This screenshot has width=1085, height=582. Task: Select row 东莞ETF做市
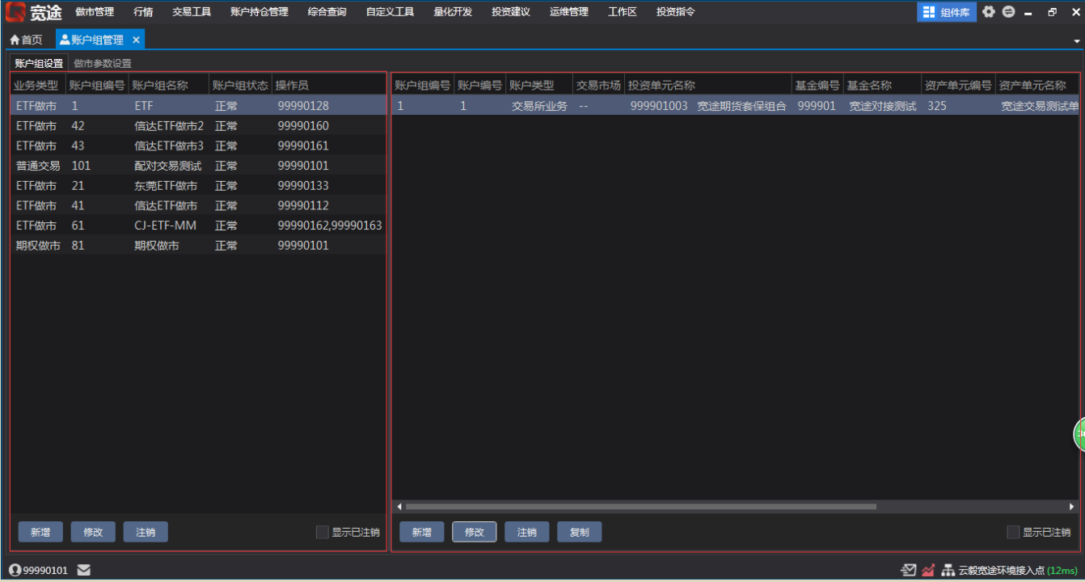coord(198,186)
